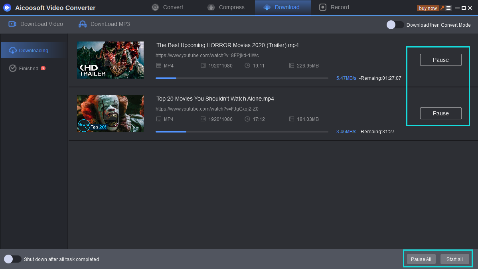The height and width of the screenshot is (269, 478).
Task: Click the Pause All button
Action: [x=421, y=259]
